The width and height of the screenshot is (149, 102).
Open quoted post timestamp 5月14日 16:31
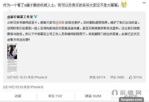tap(17, 77)
